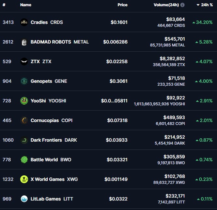The height and width of the screenshot is (210, 217).
Task: Click the Cradles coin logo icon
Action: 24,22
